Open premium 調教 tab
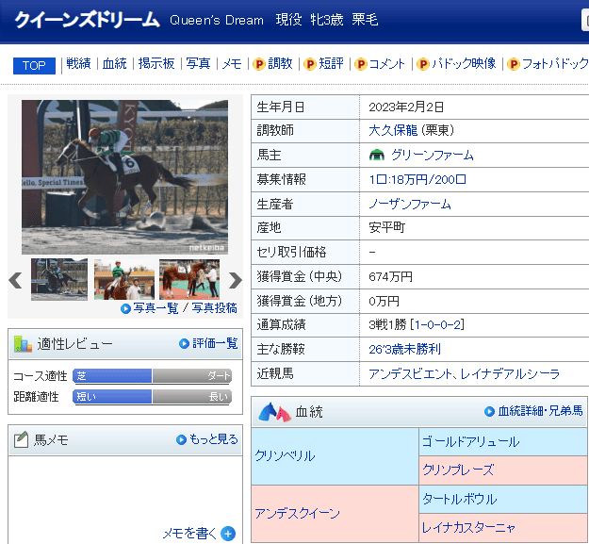The image size is (589, 544). pos(280,63)
